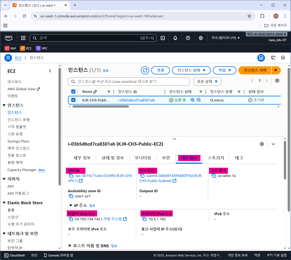Collapse the instance detail panel chevron

click(273, 144)
